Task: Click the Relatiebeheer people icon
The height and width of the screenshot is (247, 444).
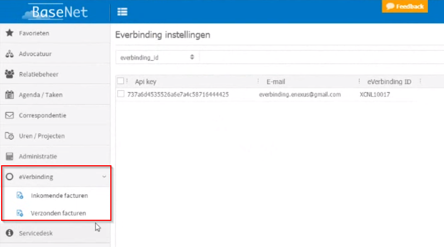Action: (x=9, y=74)
